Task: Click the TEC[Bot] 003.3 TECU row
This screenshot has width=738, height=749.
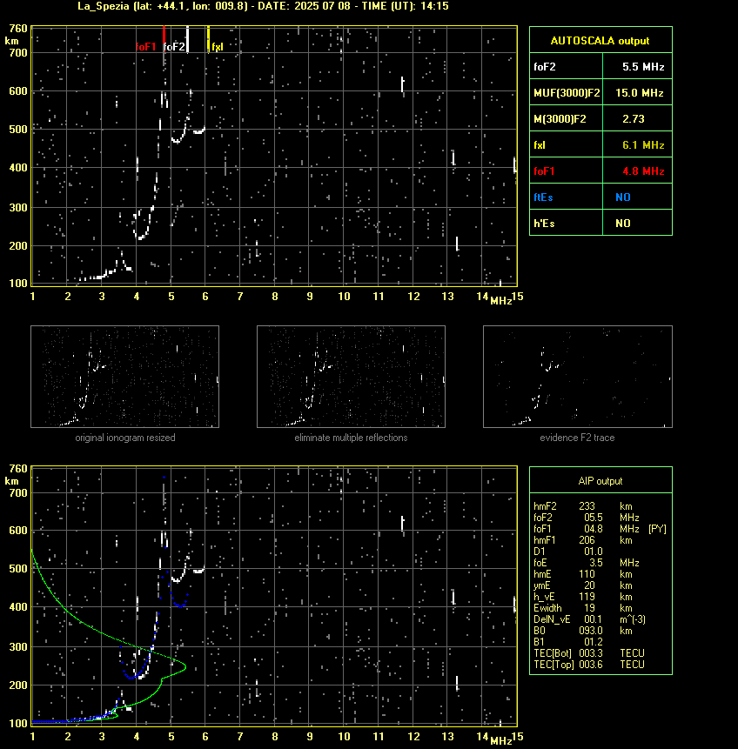Action: click(x=589, y=653)
